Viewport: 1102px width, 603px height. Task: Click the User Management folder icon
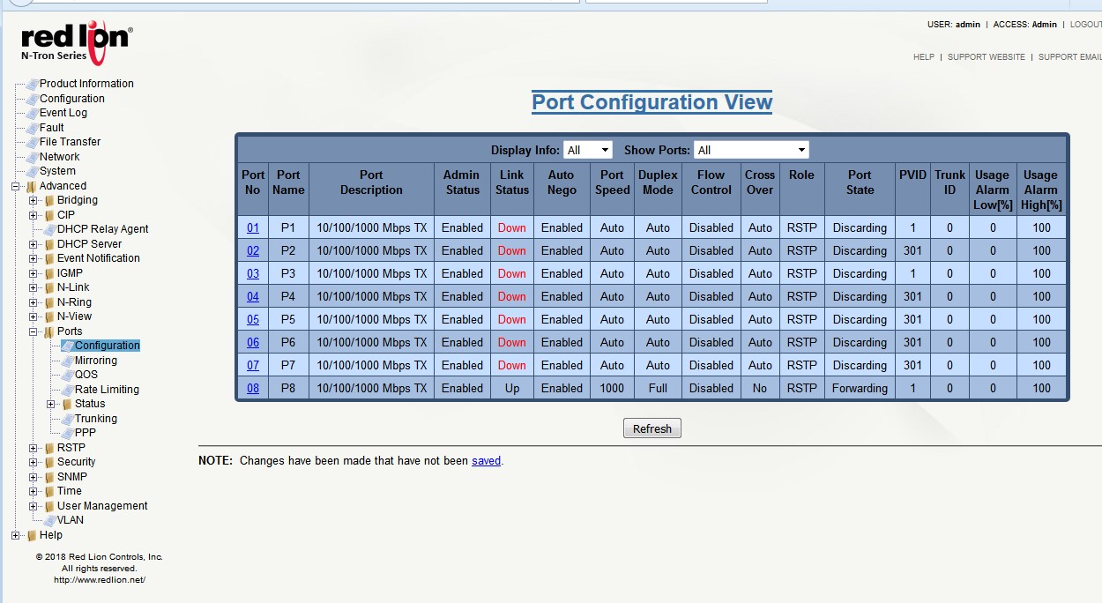pyautogui.click(x=49, y=506)
